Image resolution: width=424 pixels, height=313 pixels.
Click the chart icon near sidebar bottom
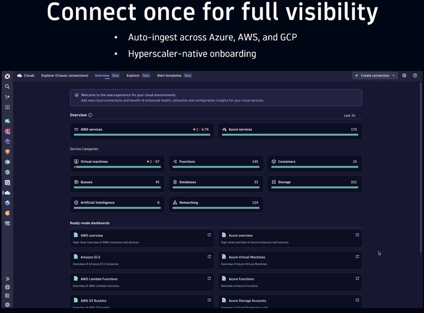click(7, 296)
